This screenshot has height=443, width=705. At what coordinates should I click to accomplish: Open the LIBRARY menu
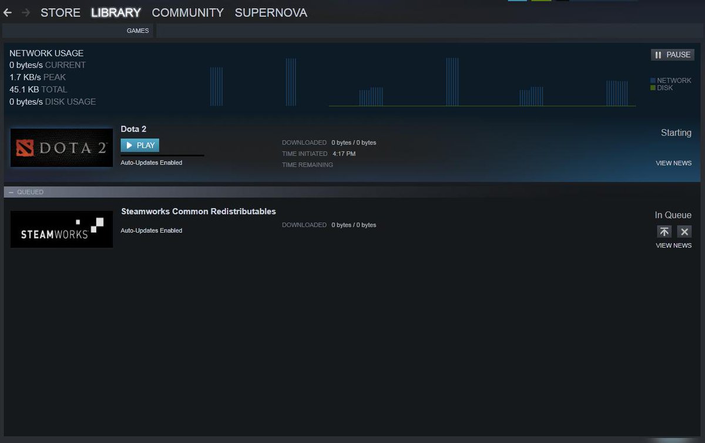[x=115, y=12]
